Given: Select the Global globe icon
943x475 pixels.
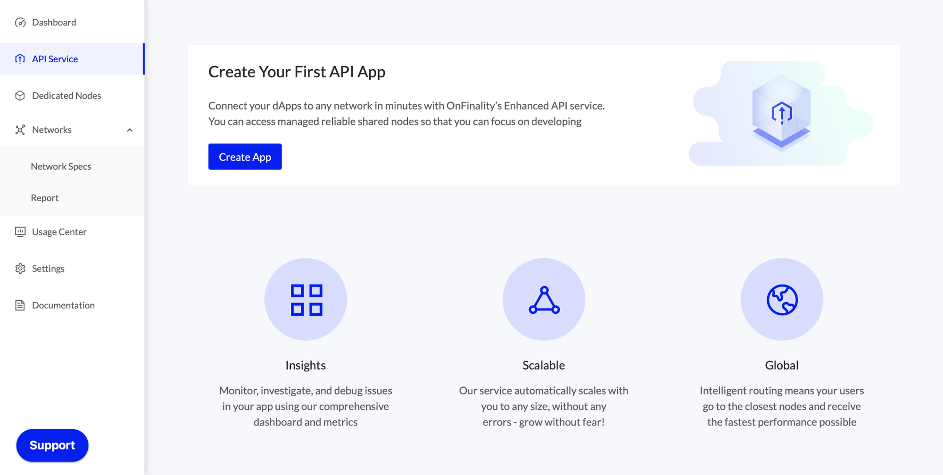Looking at the screenshot, I should pyautogui.click(x=782, y=299).
